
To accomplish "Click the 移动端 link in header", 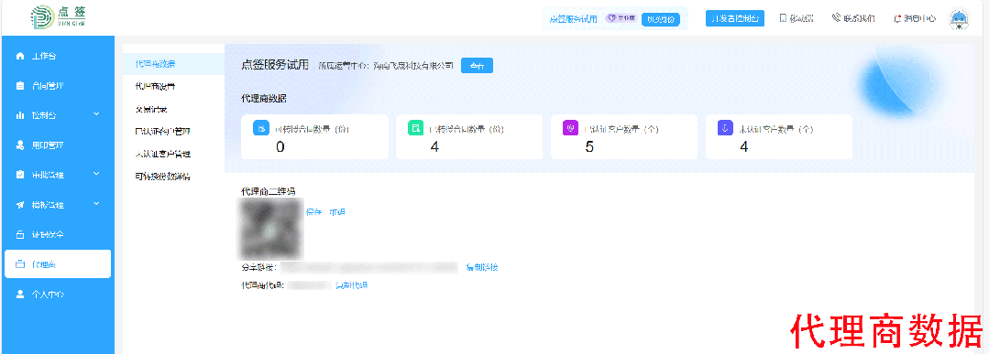I will [801, 18].
